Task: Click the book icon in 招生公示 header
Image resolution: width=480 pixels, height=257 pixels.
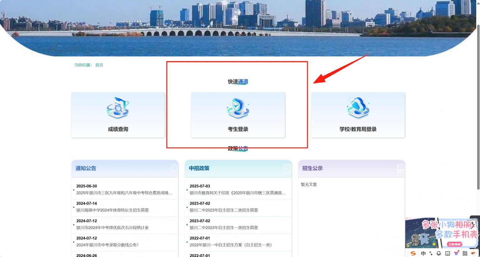Action: click(x=401, y=169)
